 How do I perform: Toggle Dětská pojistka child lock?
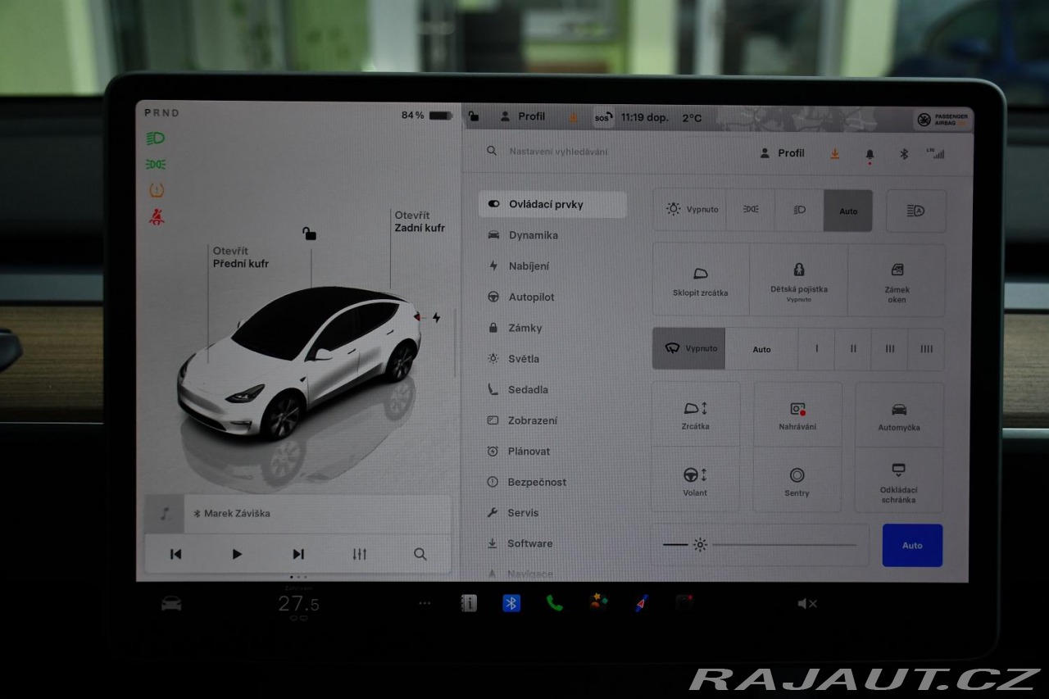[798, 279]
